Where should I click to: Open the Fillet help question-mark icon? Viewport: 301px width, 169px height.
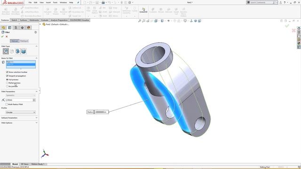pos(36,32)
